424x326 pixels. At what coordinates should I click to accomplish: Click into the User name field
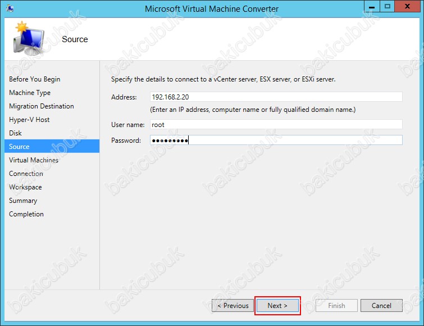pyautogui.click(x=276, y=124)
